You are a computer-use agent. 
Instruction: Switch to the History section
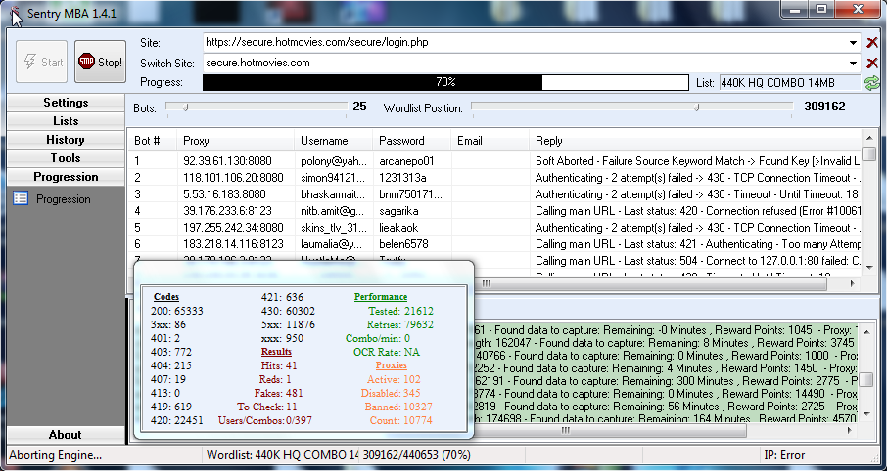tap(66, 140)
